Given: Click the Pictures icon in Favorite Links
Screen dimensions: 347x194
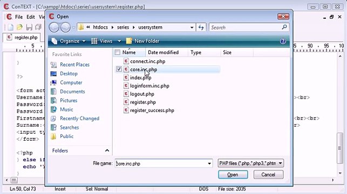Looking at the screenshot, I should point(53,101).
